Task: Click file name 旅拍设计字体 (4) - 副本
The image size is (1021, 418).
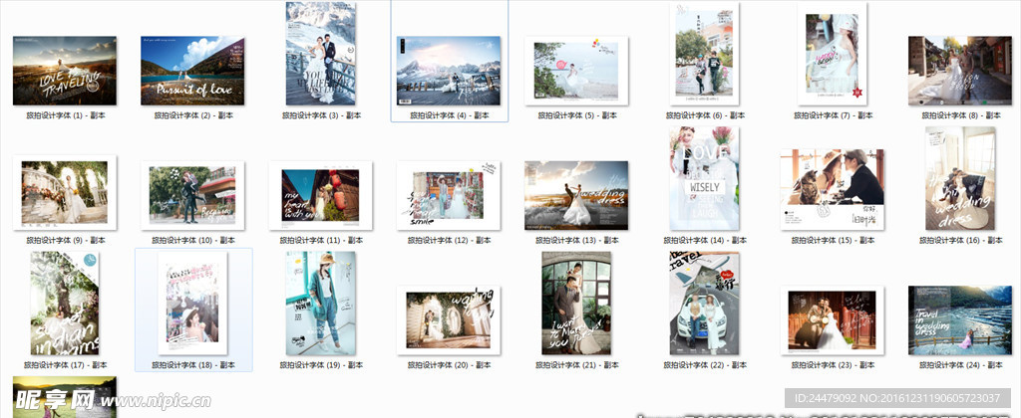Action: pos(450,115)
